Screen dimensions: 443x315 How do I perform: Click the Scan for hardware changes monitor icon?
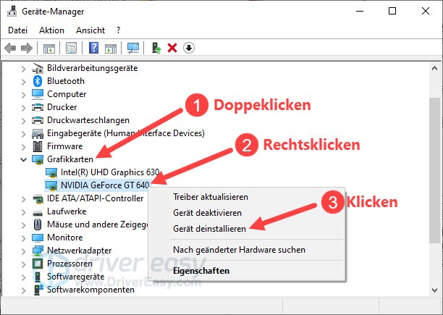point(132,48)
